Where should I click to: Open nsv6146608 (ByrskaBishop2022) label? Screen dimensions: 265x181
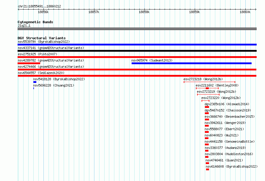click(x=232, y=166)
